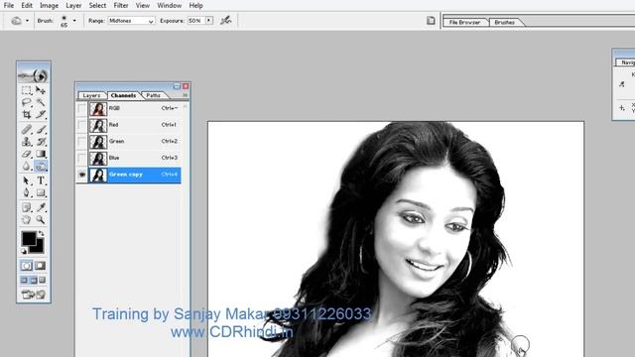Collapse the Channels palette window
635x357 pixels.
pos(177,86)
